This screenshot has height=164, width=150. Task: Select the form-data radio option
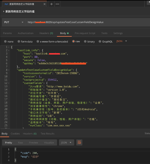(19, 41)
